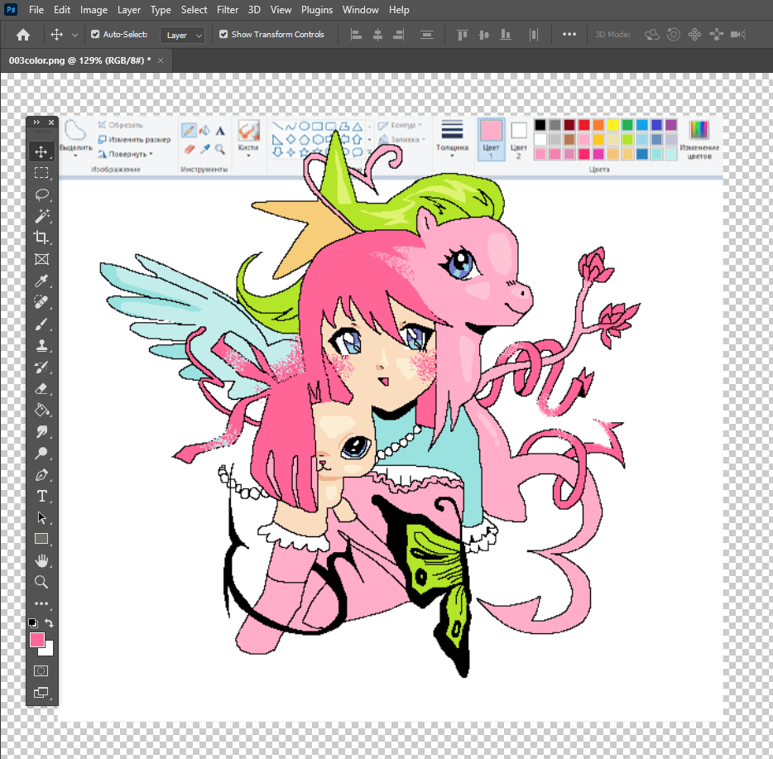773x759 pixels.
Task: Click the 3D pan camera icon
Action: (x=694, y=35)
